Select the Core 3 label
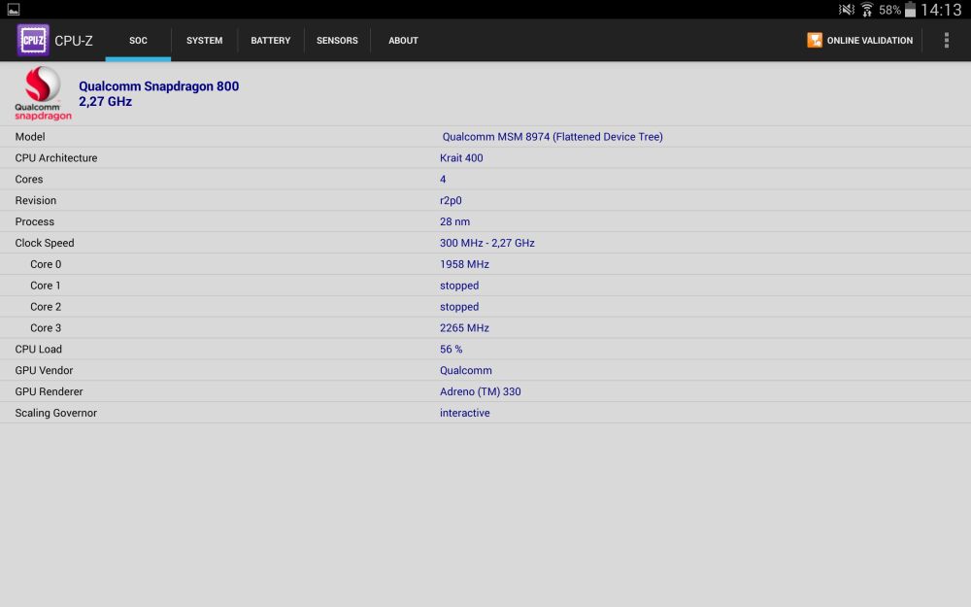Screen dimensions: 971x607 (46, 328)
